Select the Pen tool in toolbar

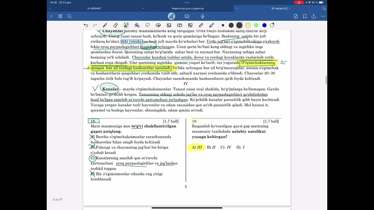click(105, 25)
